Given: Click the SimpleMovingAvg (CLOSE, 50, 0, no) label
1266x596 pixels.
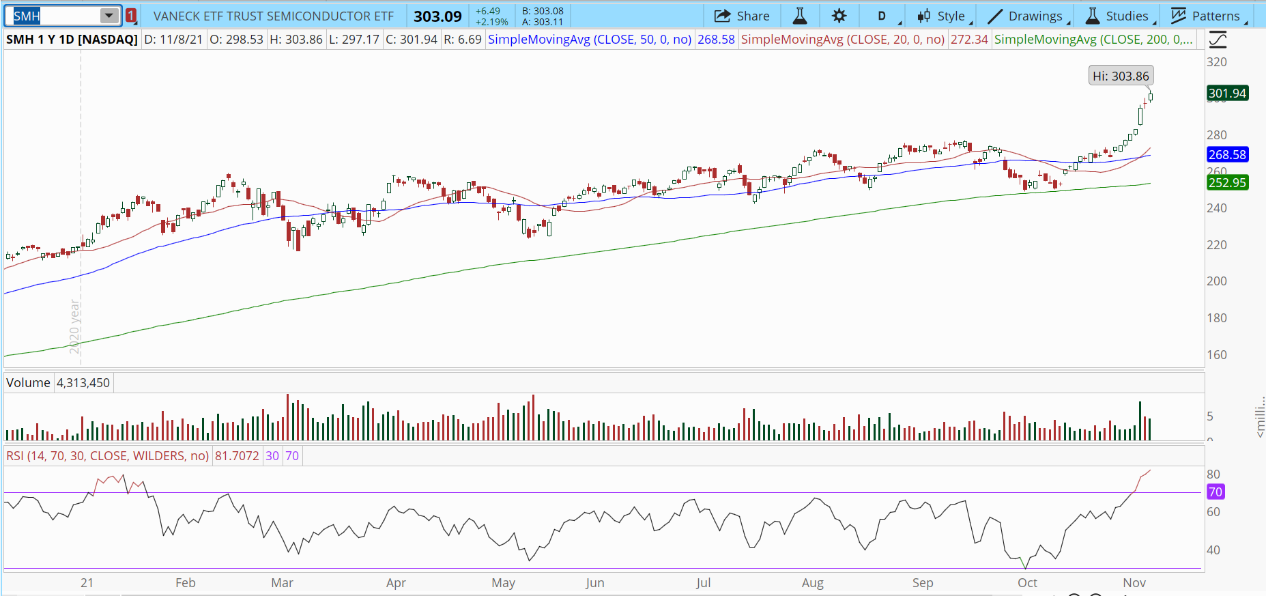Looking at the screenshot, I should [590, 40].
